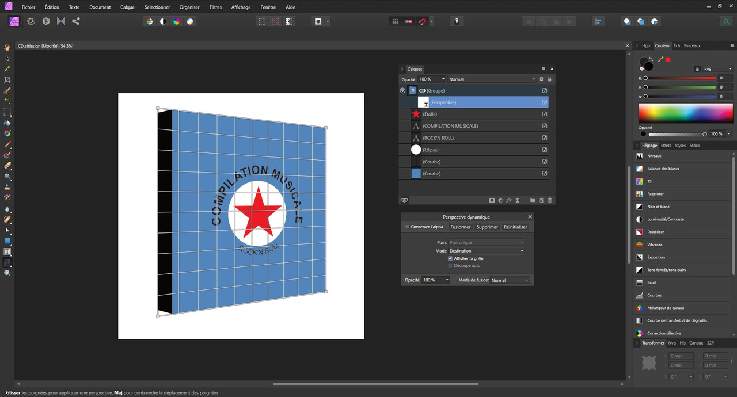Hide the (Étoile) layer checkbox
The height and width of the screenshot is (397, 737).
[545, 114]
